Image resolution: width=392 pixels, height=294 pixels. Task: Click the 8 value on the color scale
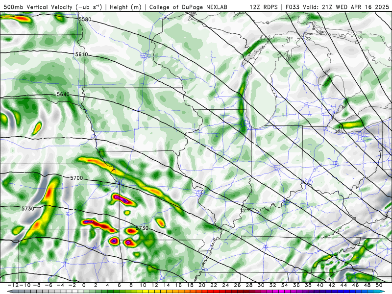[x=131, y=285]
